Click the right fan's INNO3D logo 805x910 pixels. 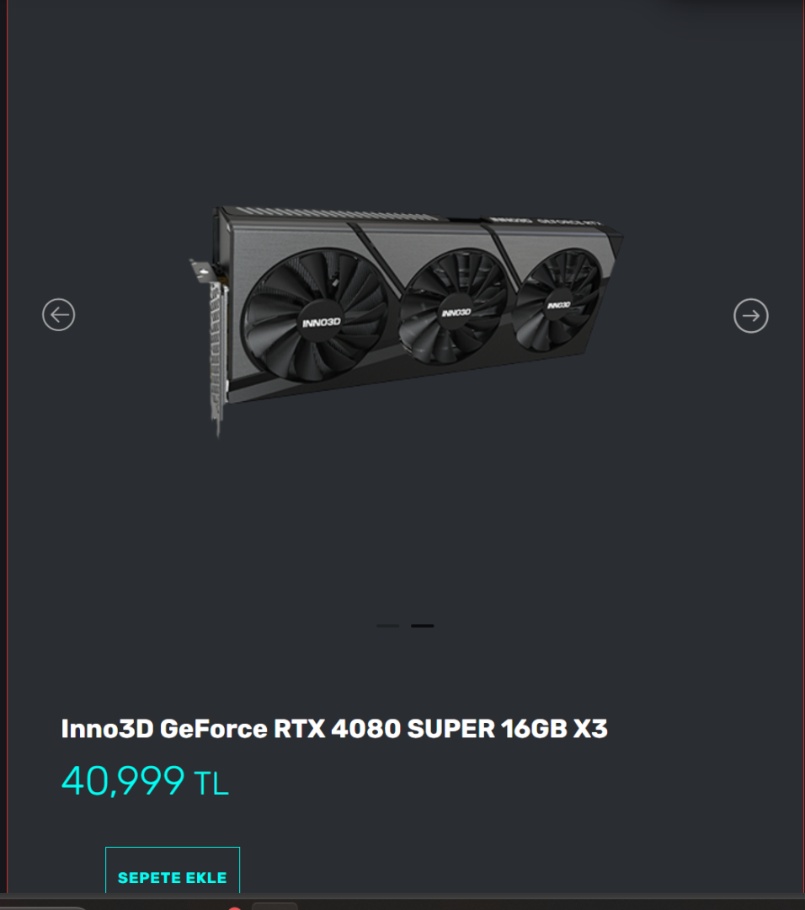(558, 305)
